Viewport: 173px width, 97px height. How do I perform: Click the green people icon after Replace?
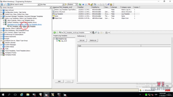pyautogui.click(x=80, y=5)
